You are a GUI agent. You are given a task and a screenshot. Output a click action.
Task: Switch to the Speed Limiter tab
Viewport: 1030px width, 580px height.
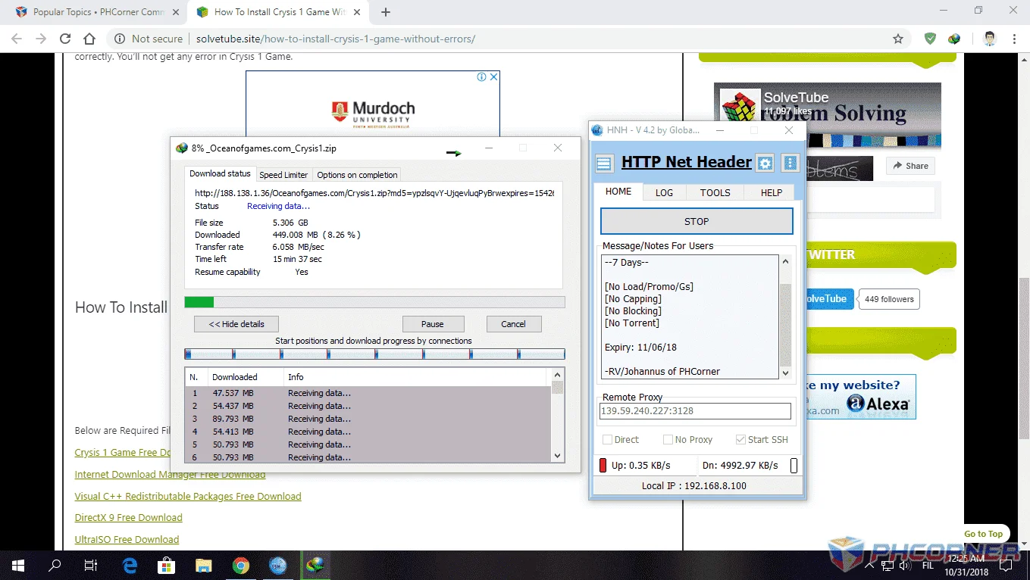(283, 175)
